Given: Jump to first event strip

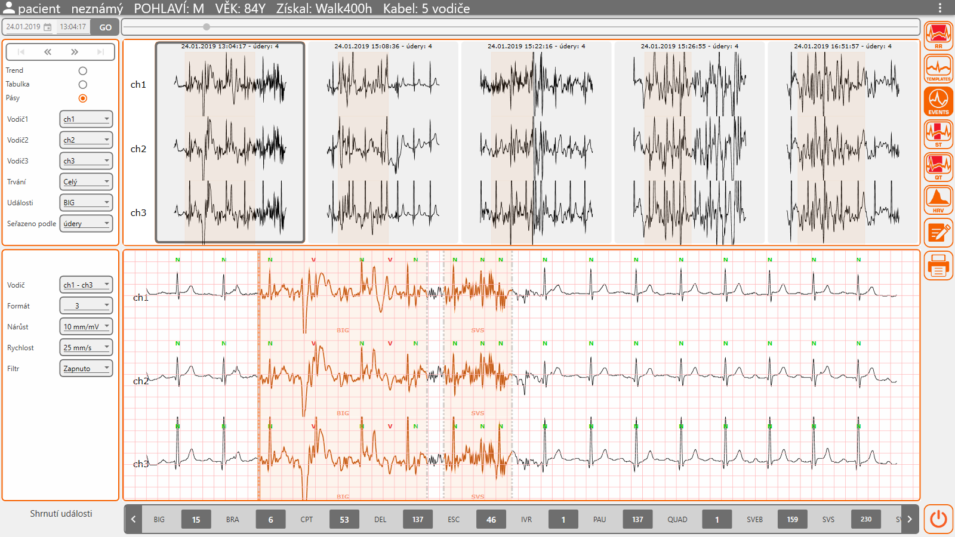Looking at the screenshot, I should [21, 52].
